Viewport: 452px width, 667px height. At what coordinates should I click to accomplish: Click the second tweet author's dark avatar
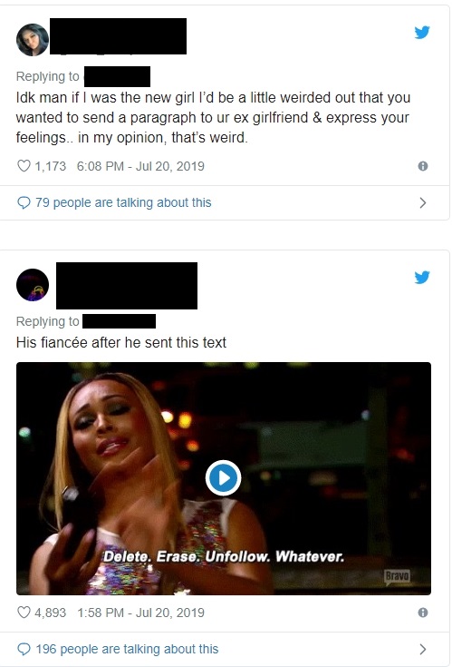click(x=33, y=285)
